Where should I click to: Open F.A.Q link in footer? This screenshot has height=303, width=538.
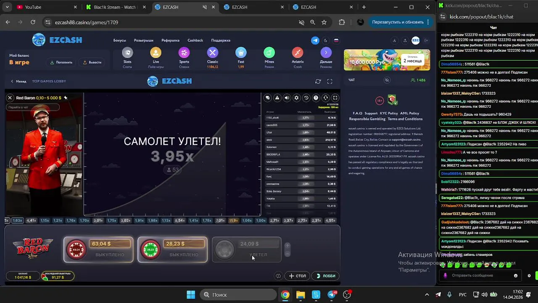pos(357,113)
